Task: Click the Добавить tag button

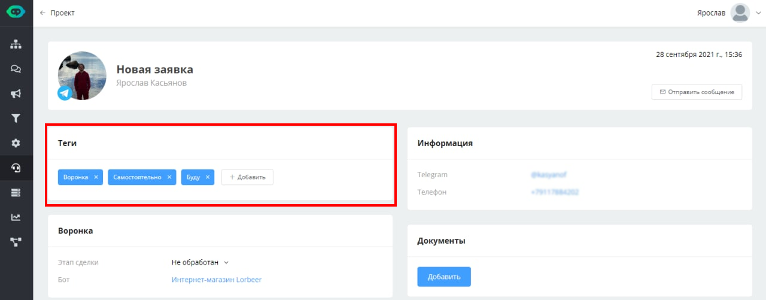Action: click(247, 177)
